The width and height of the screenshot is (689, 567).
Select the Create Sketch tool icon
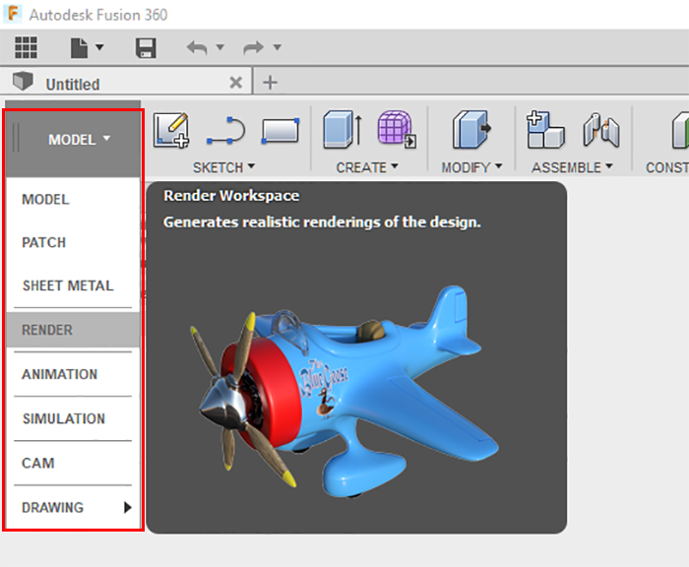coord(171,130)
